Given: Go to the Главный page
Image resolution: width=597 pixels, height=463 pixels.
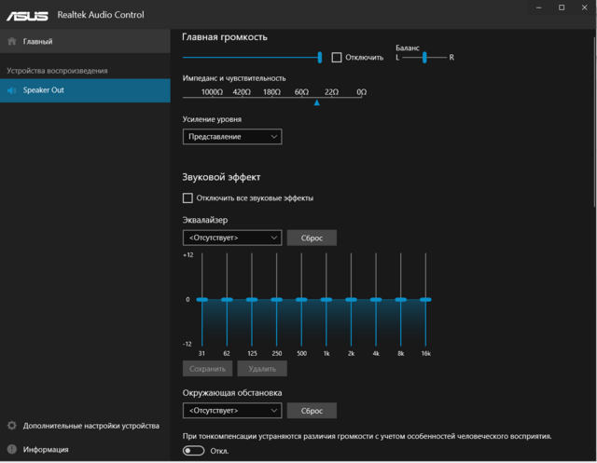Looking at the screenshot, I should [37, 42].
